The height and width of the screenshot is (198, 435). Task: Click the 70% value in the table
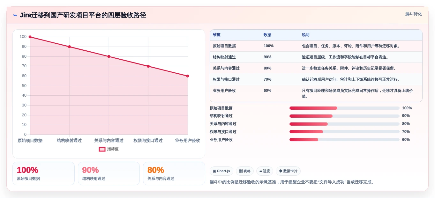(x=267, y=79)
